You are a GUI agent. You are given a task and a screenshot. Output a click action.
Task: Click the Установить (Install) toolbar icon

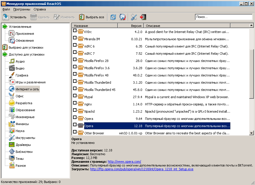tap(14, 17)
